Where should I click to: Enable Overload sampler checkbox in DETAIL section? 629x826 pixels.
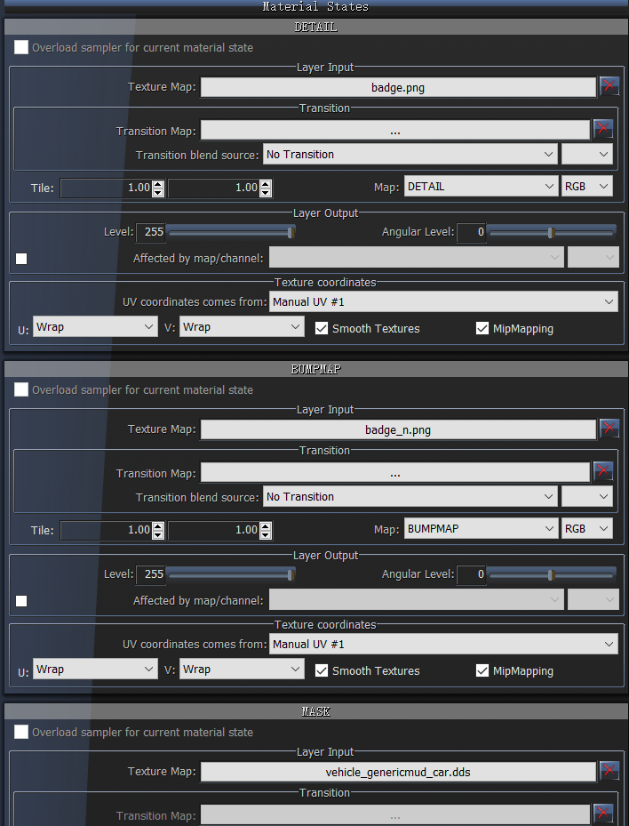point(21,48)
